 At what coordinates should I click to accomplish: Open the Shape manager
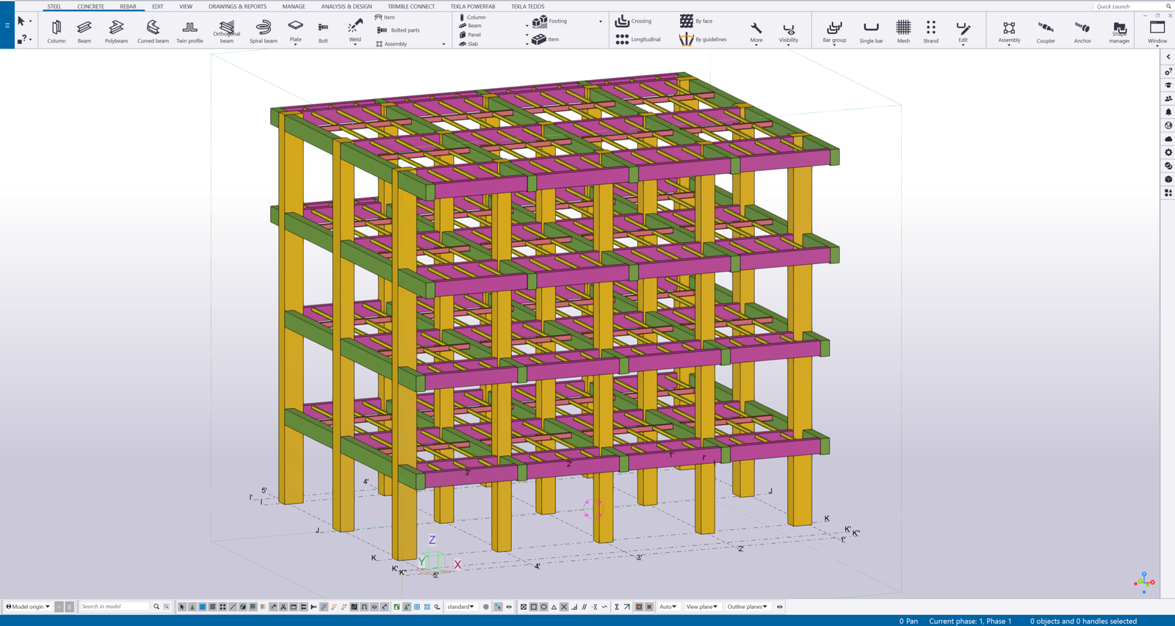[1119, 30]
